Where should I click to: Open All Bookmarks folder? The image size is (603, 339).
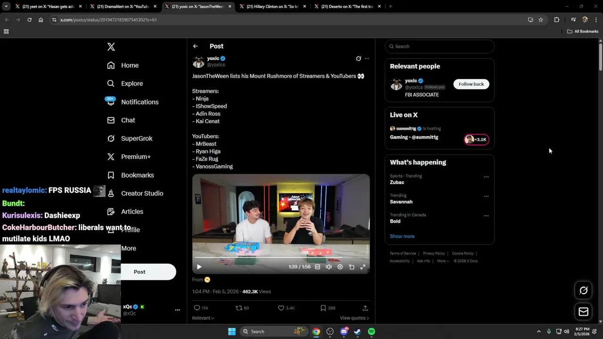(583, 32)
